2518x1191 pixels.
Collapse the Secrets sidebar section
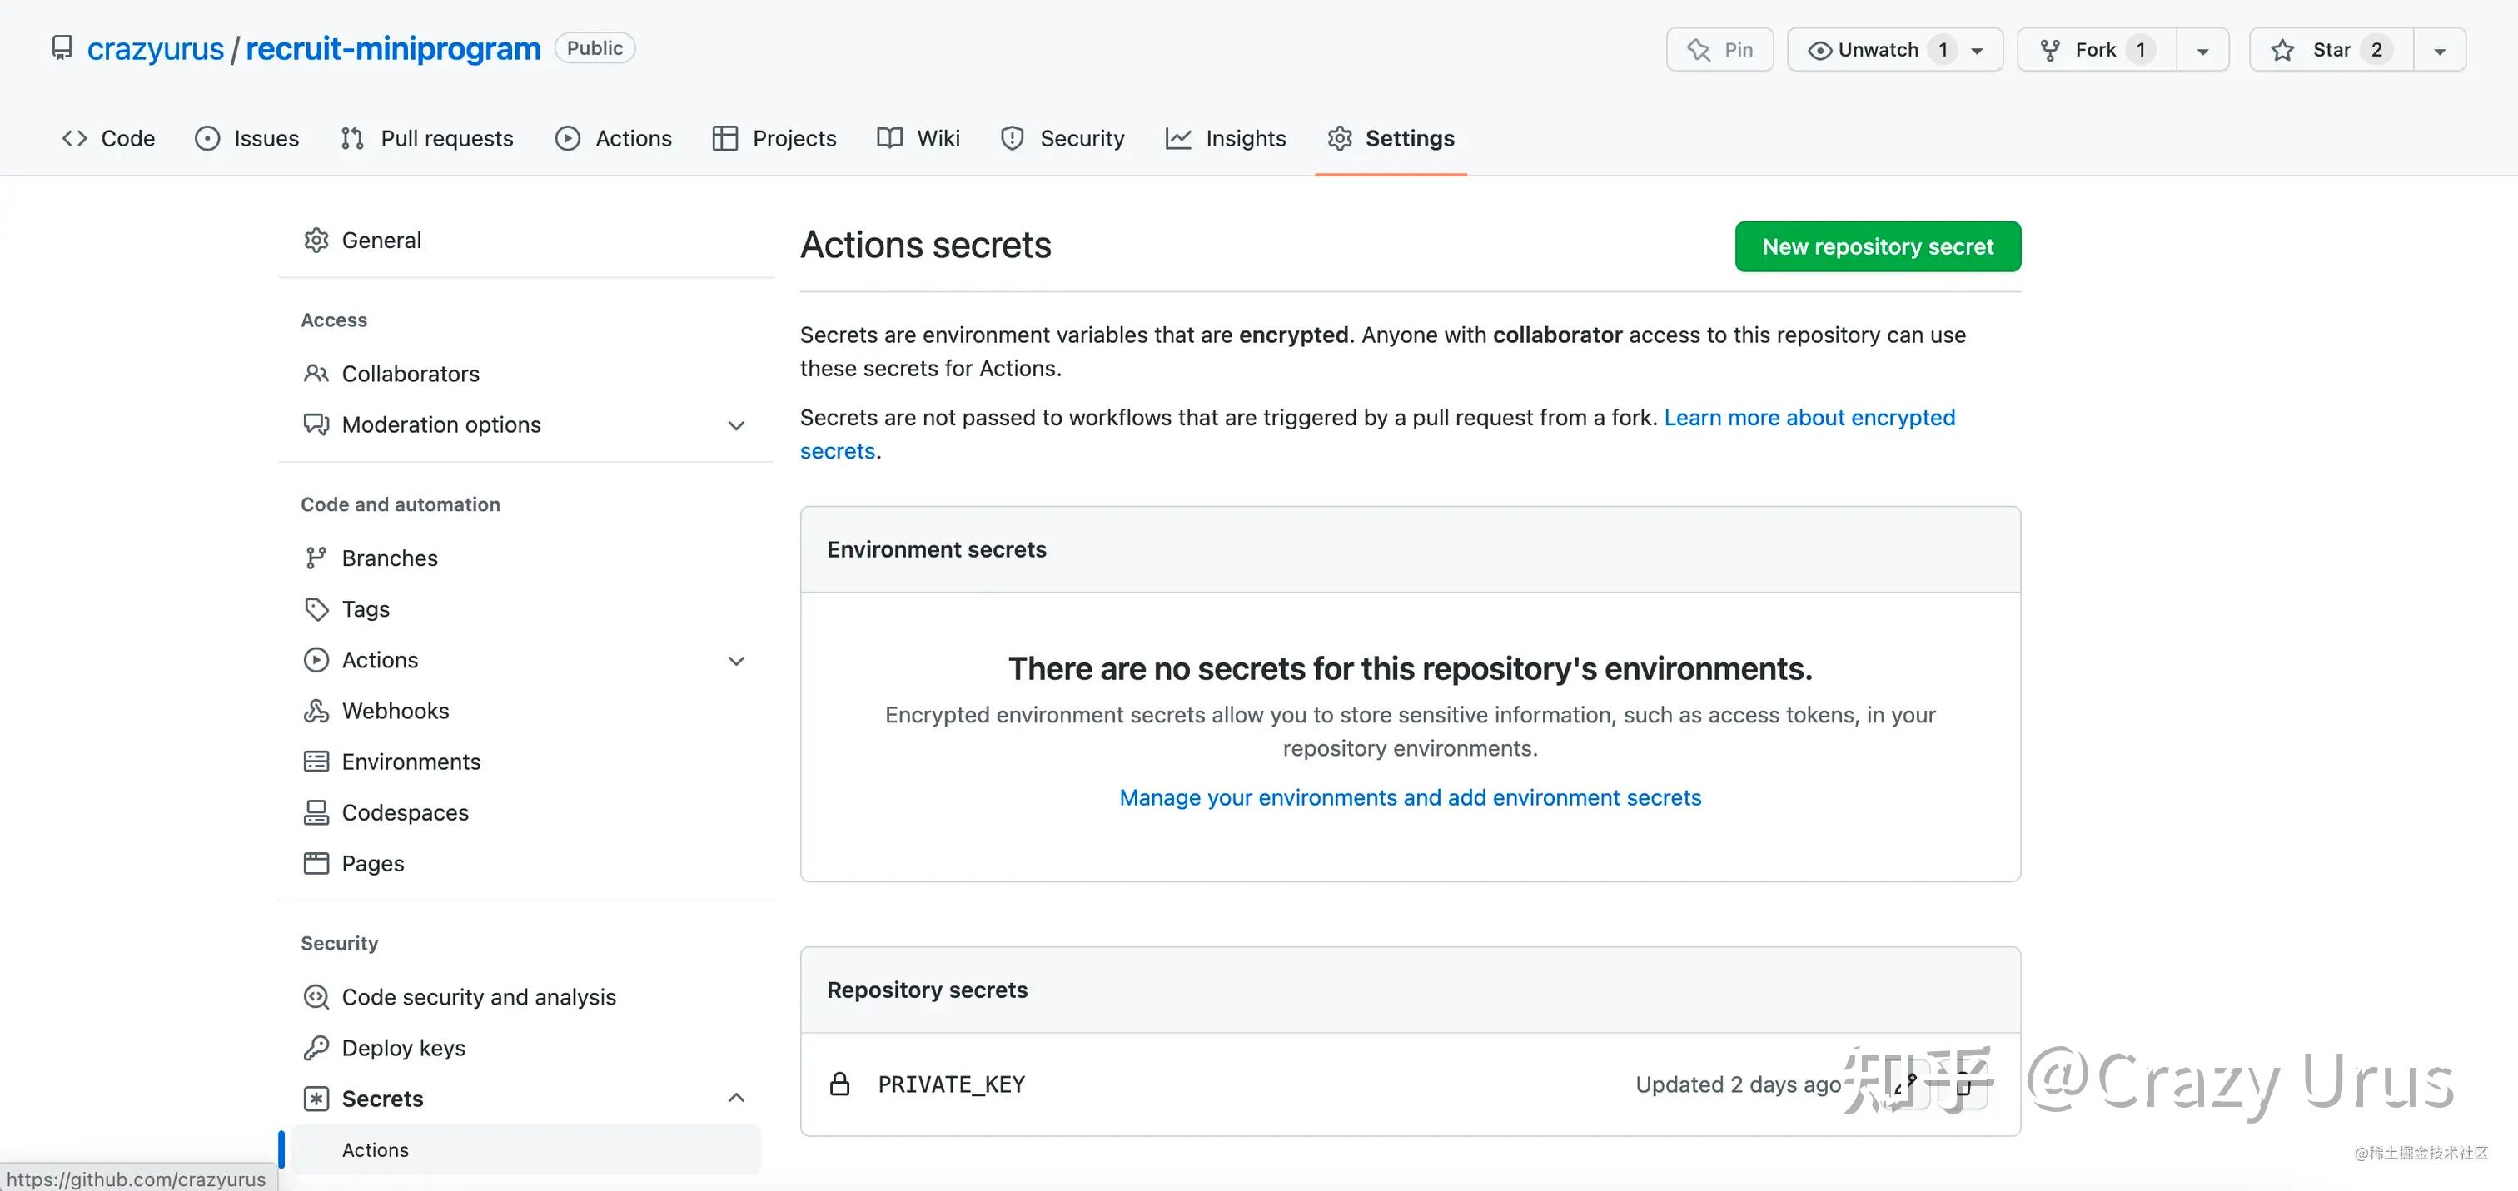pyautogui.click(x=736, y=1098)
